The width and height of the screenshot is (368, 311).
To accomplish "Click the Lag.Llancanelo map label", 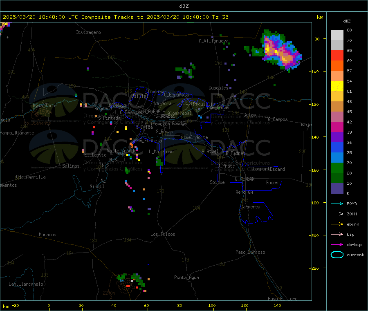I will click(x=26, y=284).
